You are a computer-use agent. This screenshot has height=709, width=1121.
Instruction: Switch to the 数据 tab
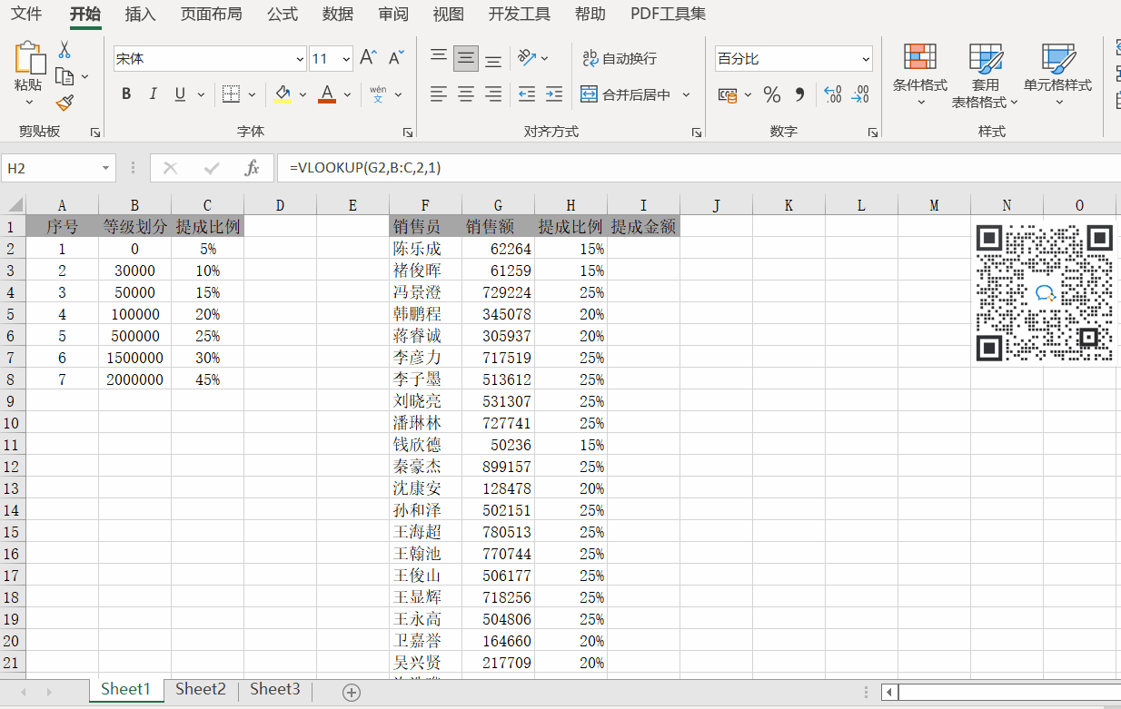[338, 14]
